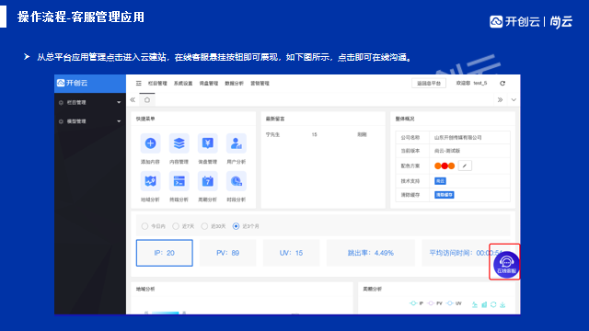Click the 开创云 logo in the sidebar

click(72, 83)
